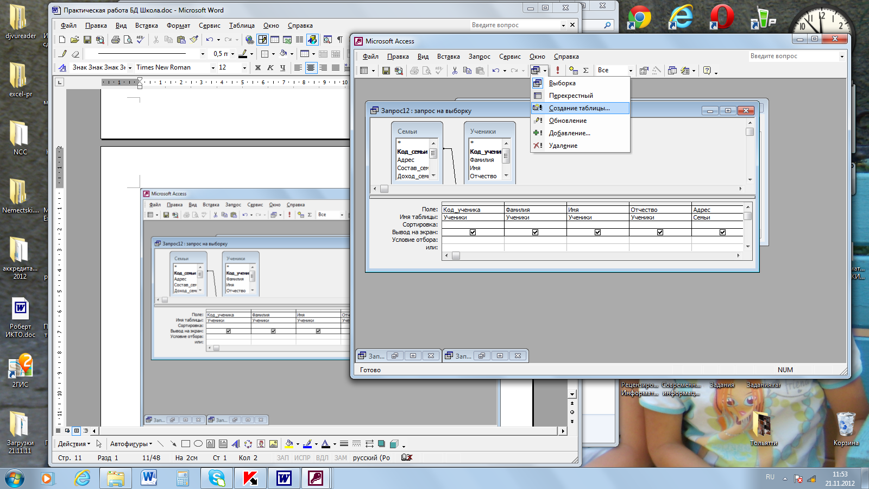This screenshot has width=869, height=489.
Task: Choose Удаление from query type menu
Action: coord(563,146)
